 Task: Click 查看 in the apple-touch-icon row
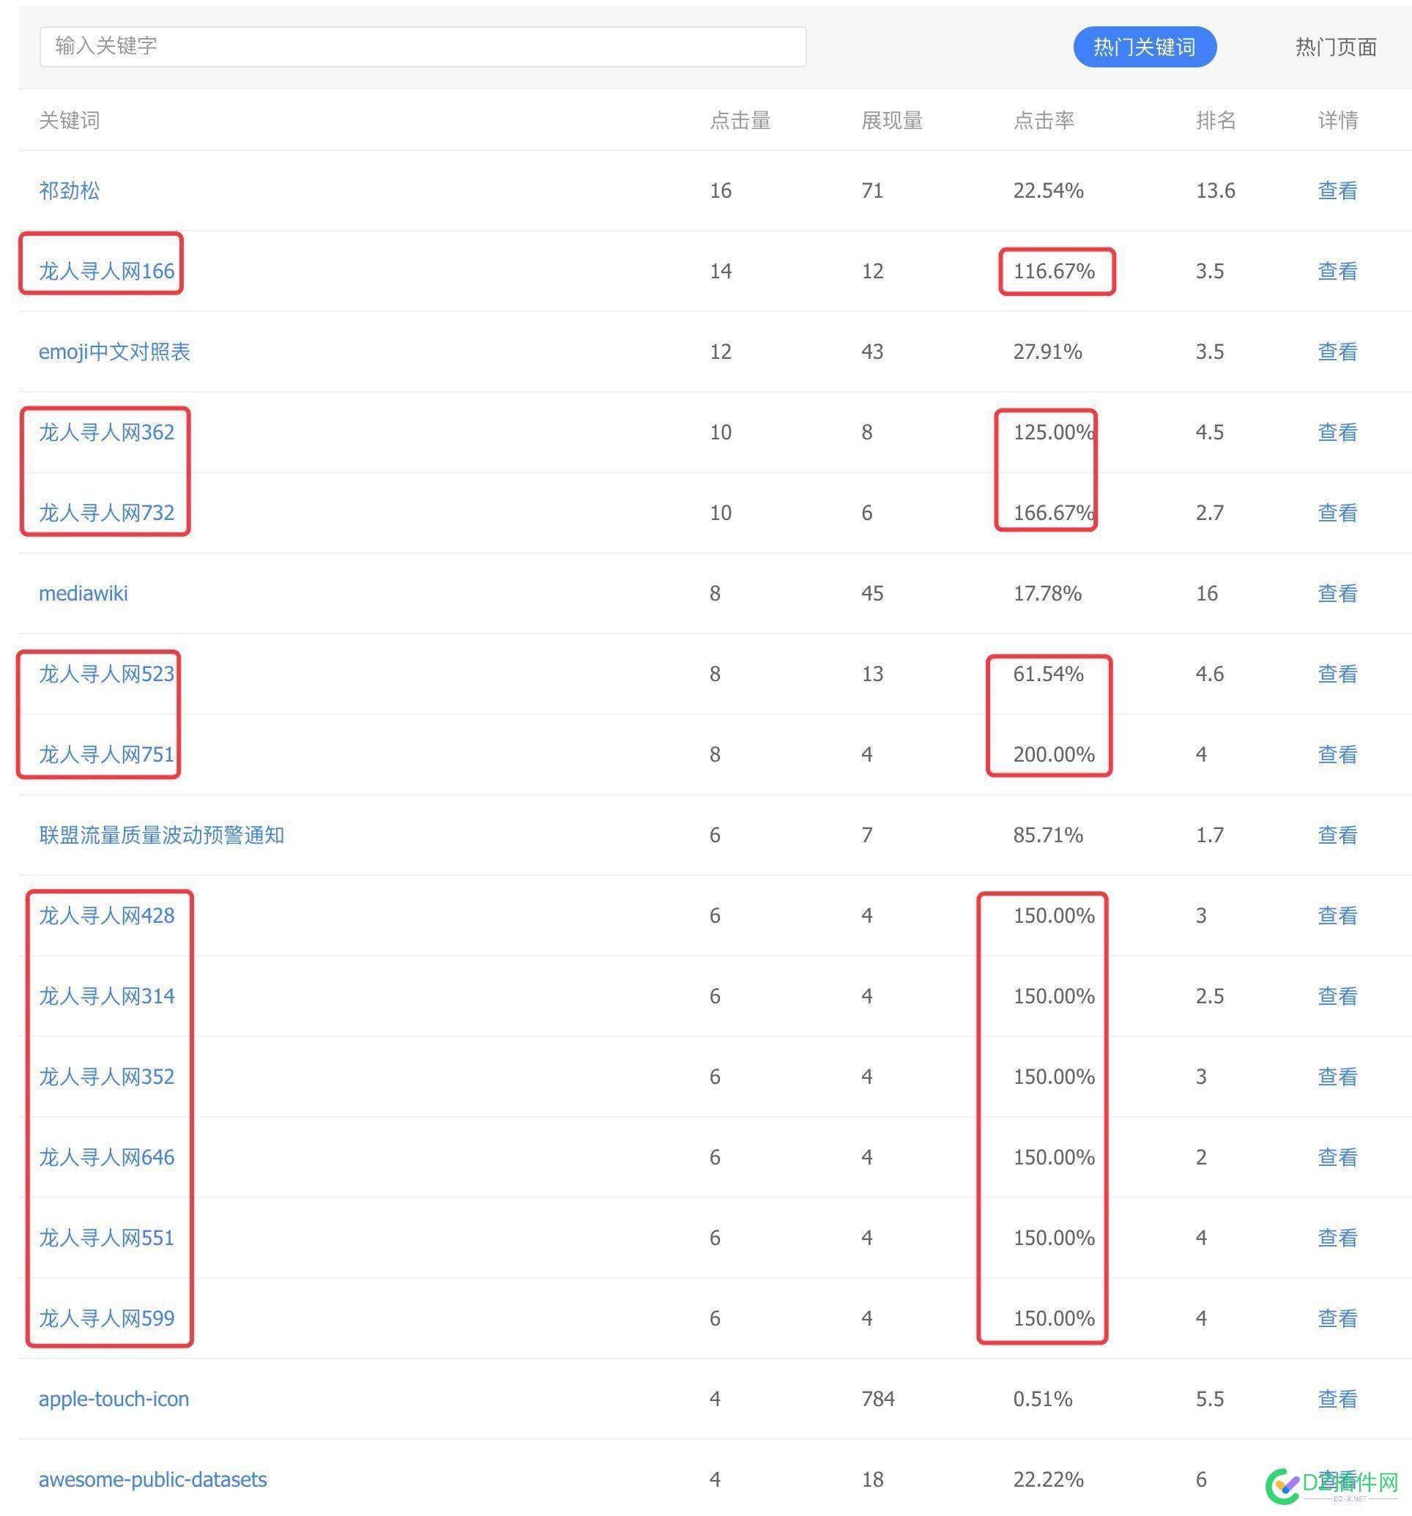coord(1337,1400)
